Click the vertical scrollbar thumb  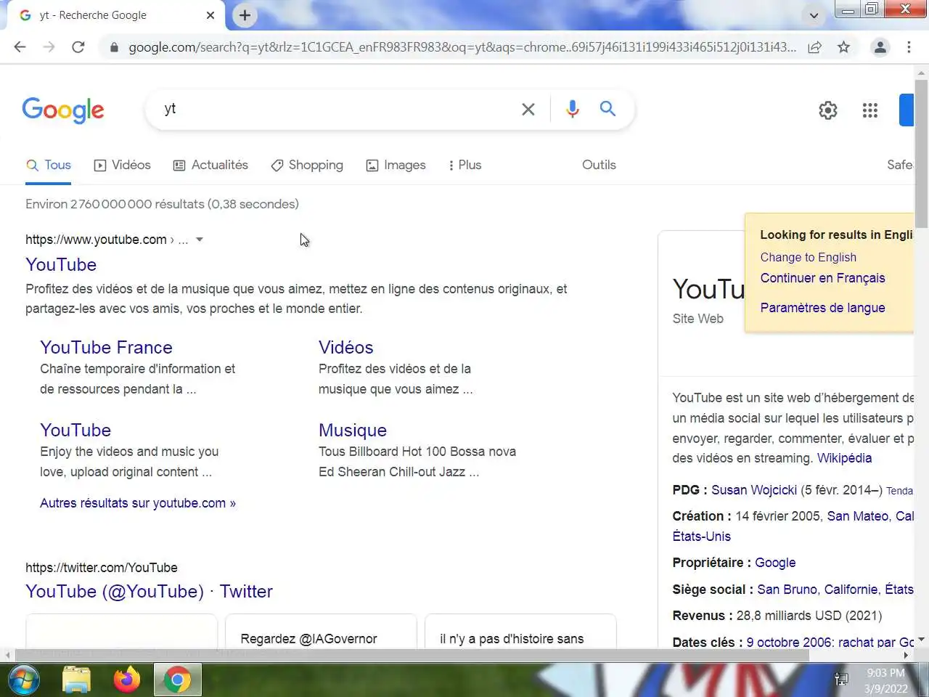(x=922, y=154)
